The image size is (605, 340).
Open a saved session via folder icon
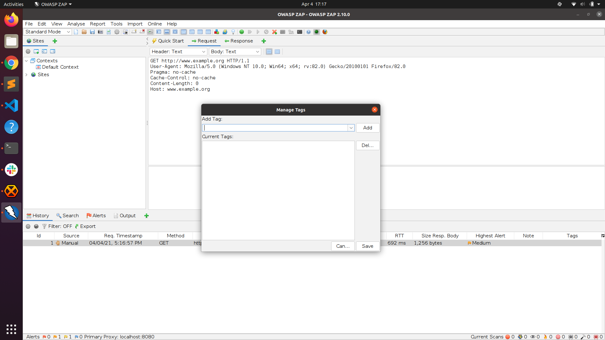coord(84,32)
